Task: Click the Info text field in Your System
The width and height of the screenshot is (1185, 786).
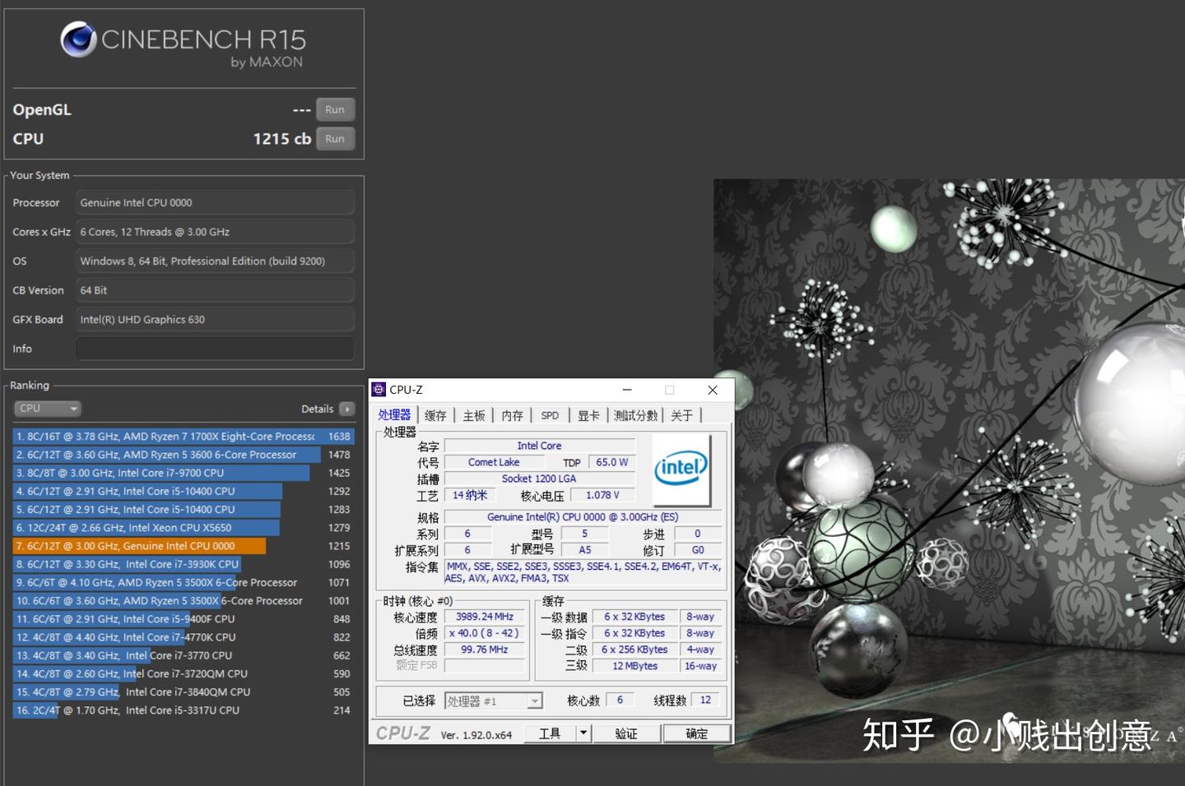Action: pyautogui.click(x=216, y=349)
